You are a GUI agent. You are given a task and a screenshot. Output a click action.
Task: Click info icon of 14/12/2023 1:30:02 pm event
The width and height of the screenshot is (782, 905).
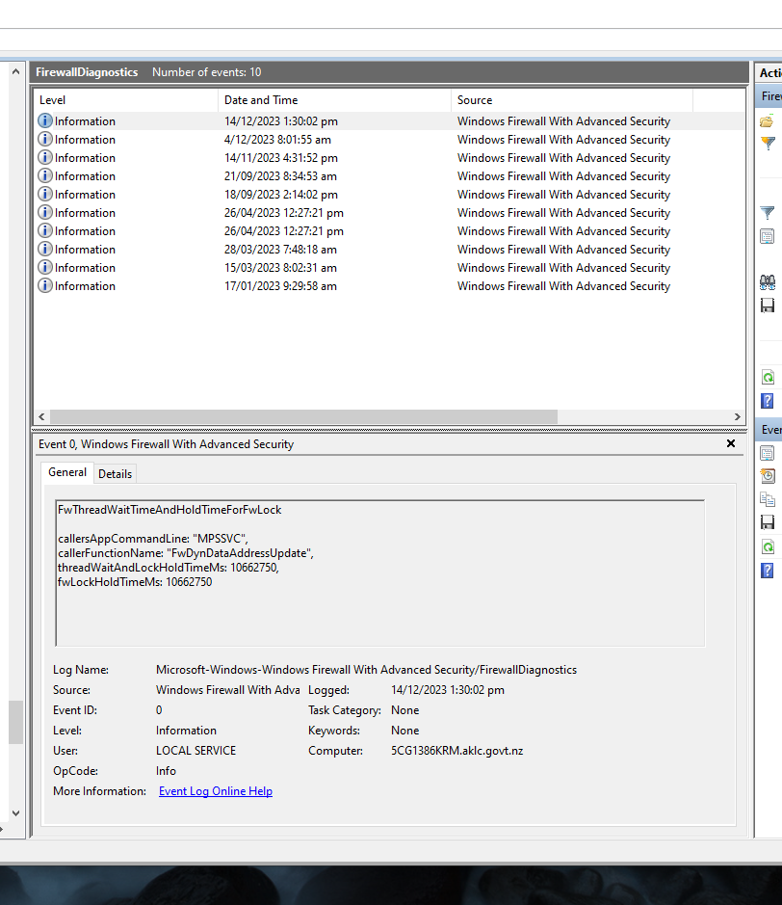pyautogui.click(x=45, y=120)
